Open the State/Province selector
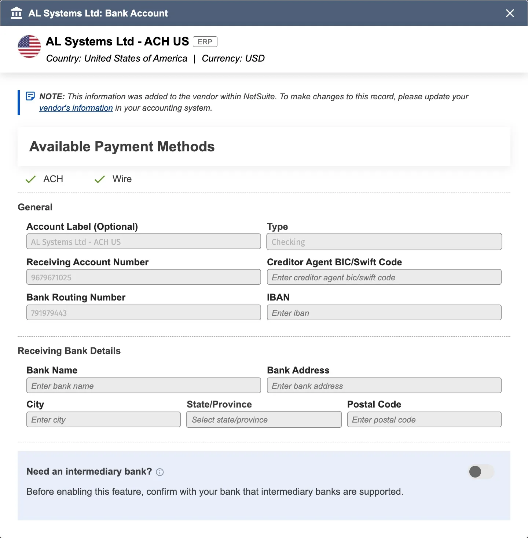The height and width of the screenshot is (538, 528). click(x=264, y=420)
